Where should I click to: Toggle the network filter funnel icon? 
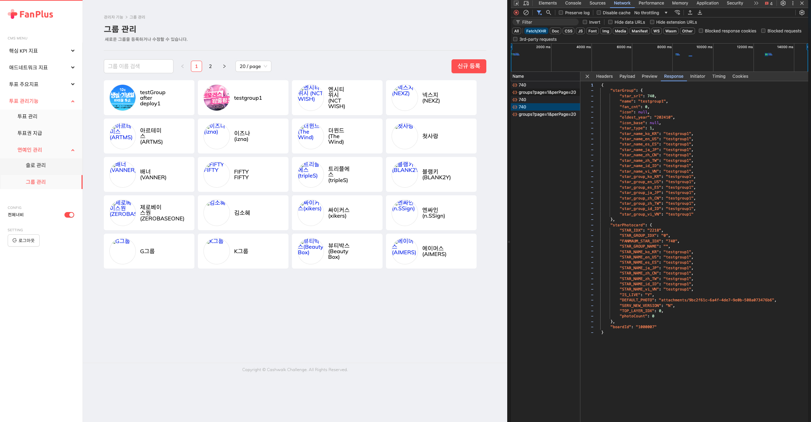[539, 13]
